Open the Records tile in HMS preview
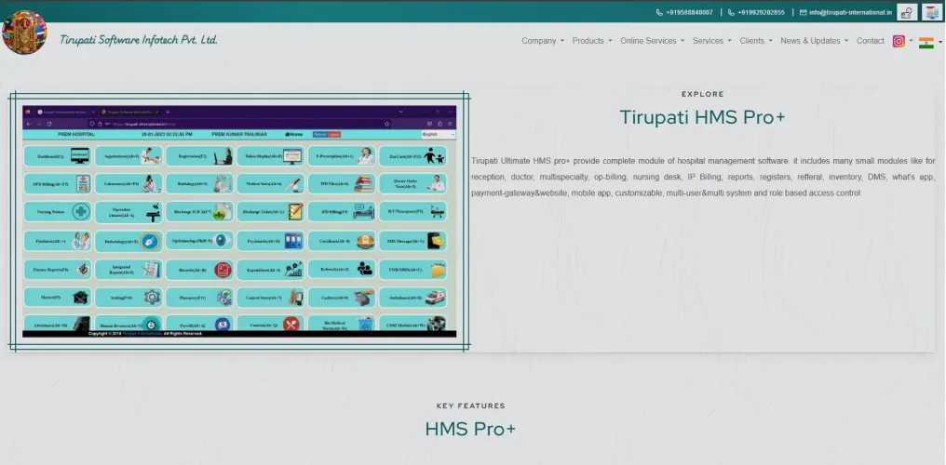This screenshot has width=946, height=465. point(199,270)
